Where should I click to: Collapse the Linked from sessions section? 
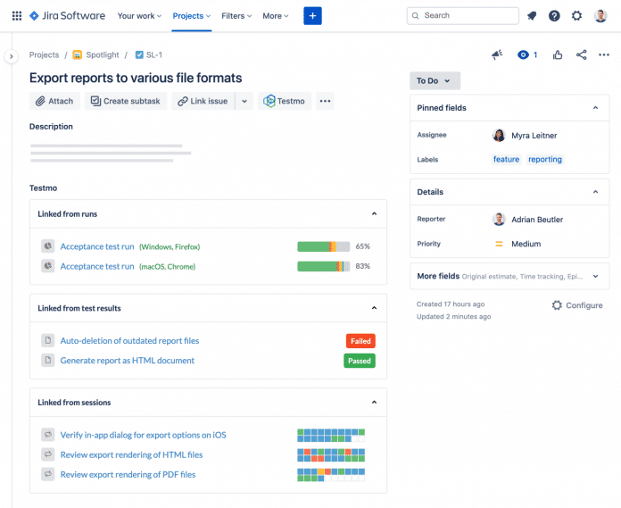[x=374, y=402]
